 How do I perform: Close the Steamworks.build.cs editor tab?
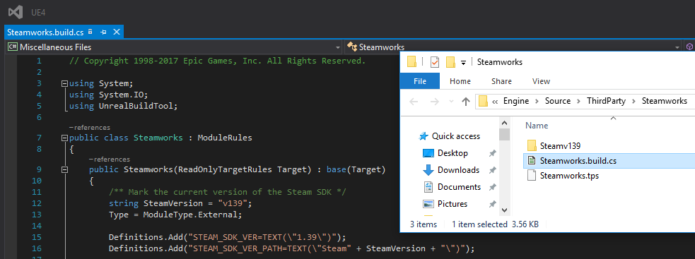click(x=117, y=32)
